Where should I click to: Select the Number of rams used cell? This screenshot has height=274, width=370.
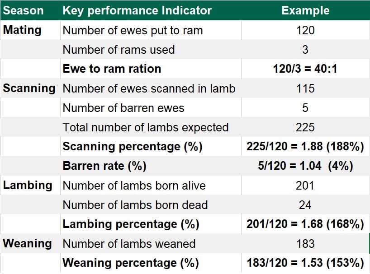119,50
